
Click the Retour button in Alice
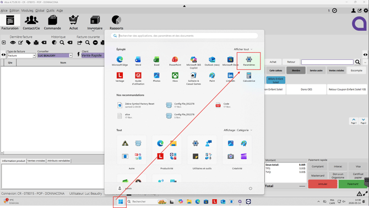click(291, 62)
